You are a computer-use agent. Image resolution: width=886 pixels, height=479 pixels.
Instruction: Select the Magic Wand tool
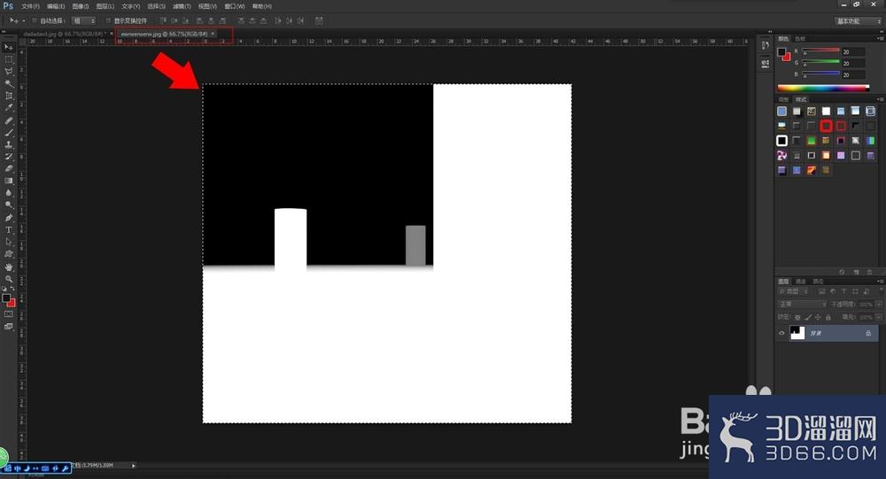(x=9, y=83)
